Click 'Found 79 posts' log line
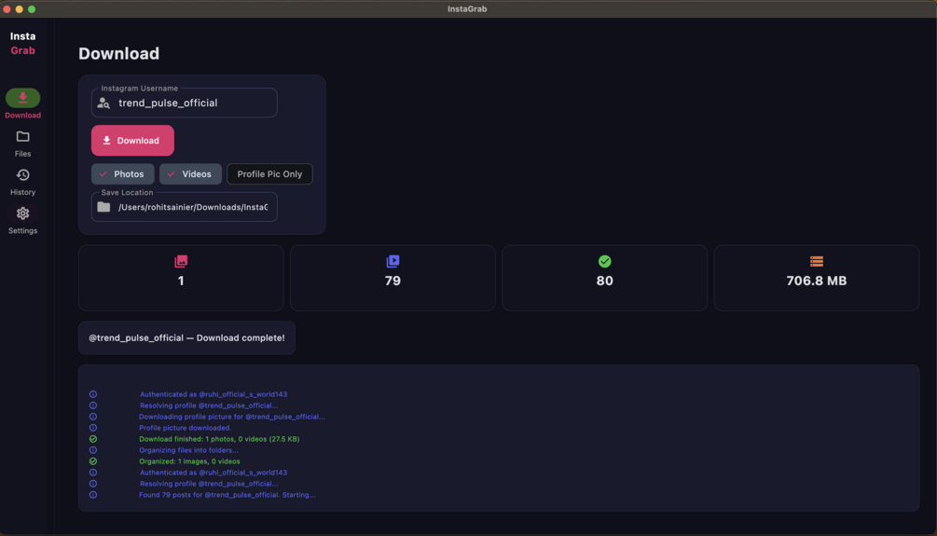Image resolution: width=937 pixels, height=536 pixels. 227,495
